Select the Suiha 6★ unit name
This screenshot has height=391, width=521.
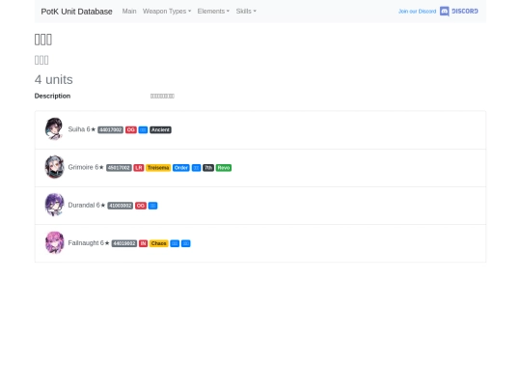[82, 129]
